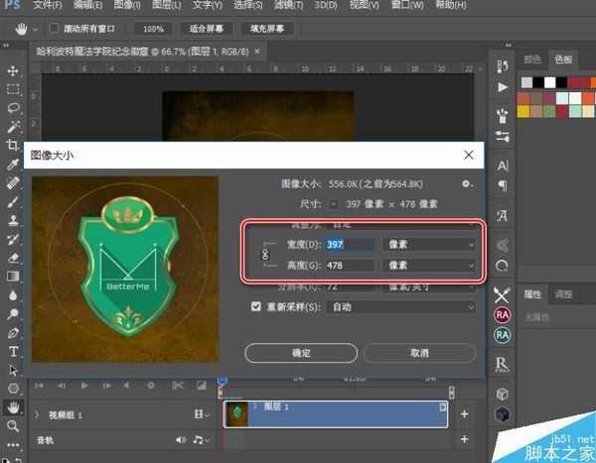Image resolution: width=596 pixels, height=463 pixels.
Task: Click the Image Size dialog gear icon
Action: click(466, 183)
